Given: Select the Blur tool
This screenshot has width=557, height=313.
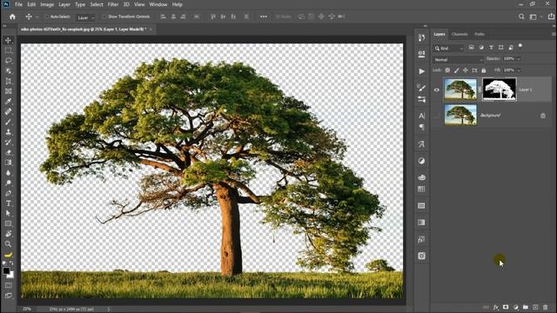Looking at the screenshot, I should pos(8,173).
